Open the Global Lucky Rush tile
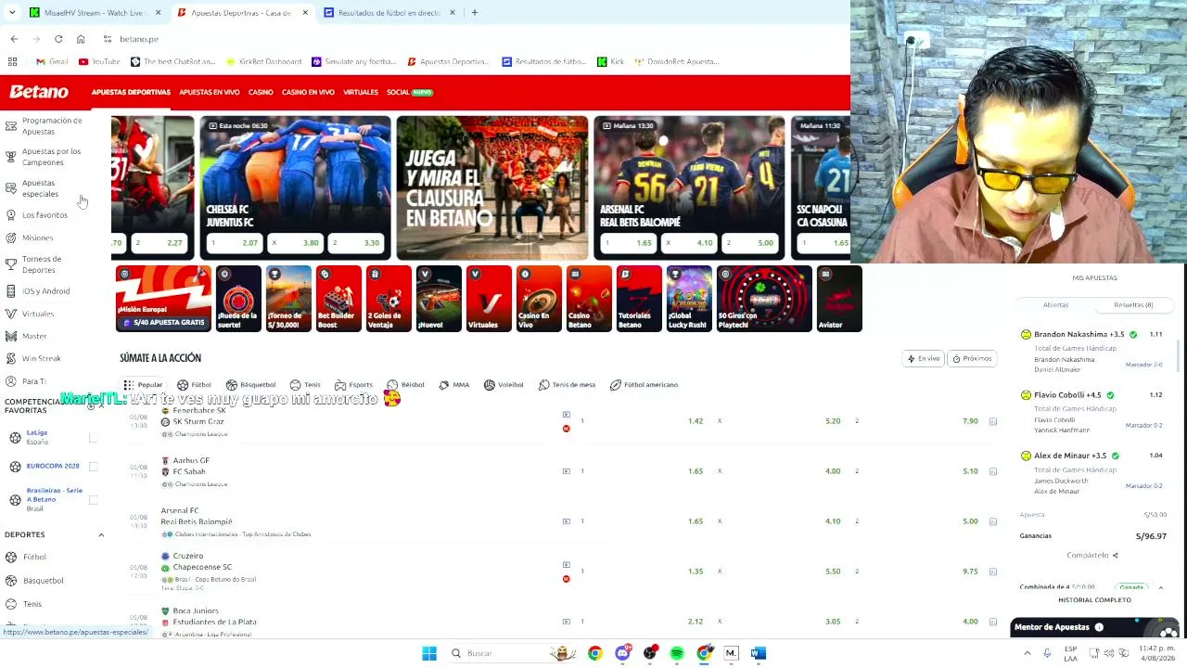 (x=689, y=299)
